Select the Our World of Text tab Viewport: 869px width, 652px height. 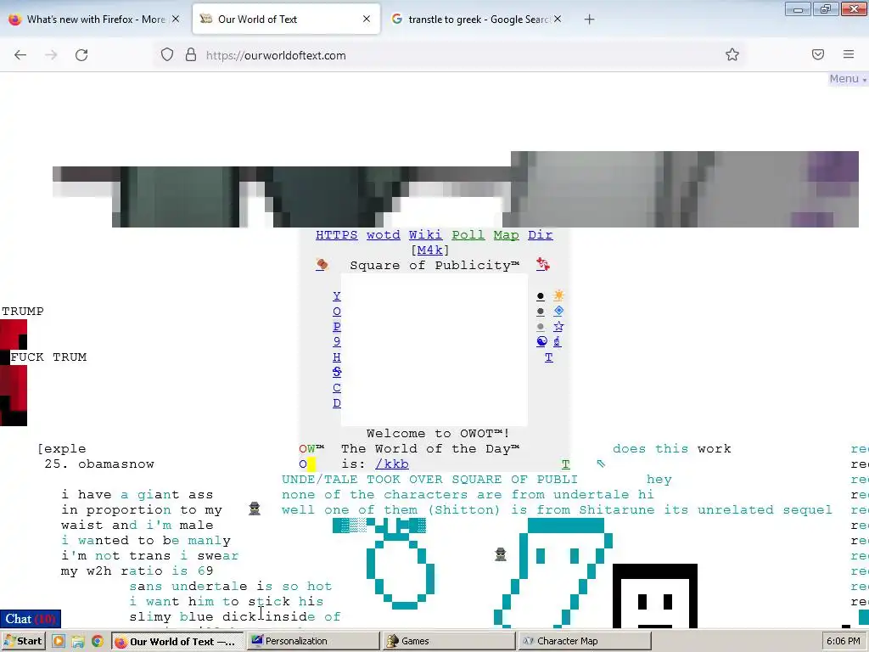point(286,19)
